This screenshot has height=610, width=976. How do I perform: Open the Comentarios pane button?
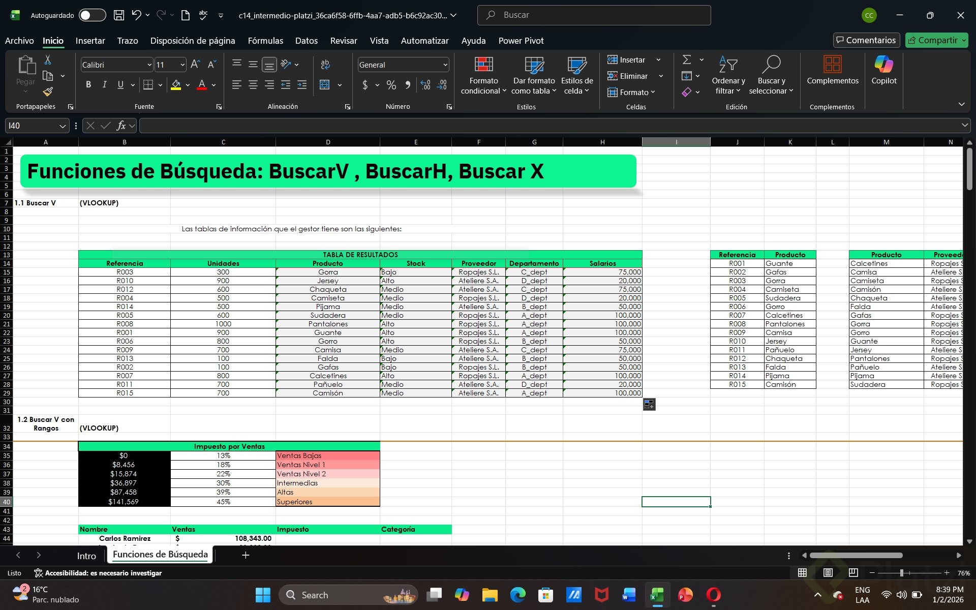tap(866, 40)
